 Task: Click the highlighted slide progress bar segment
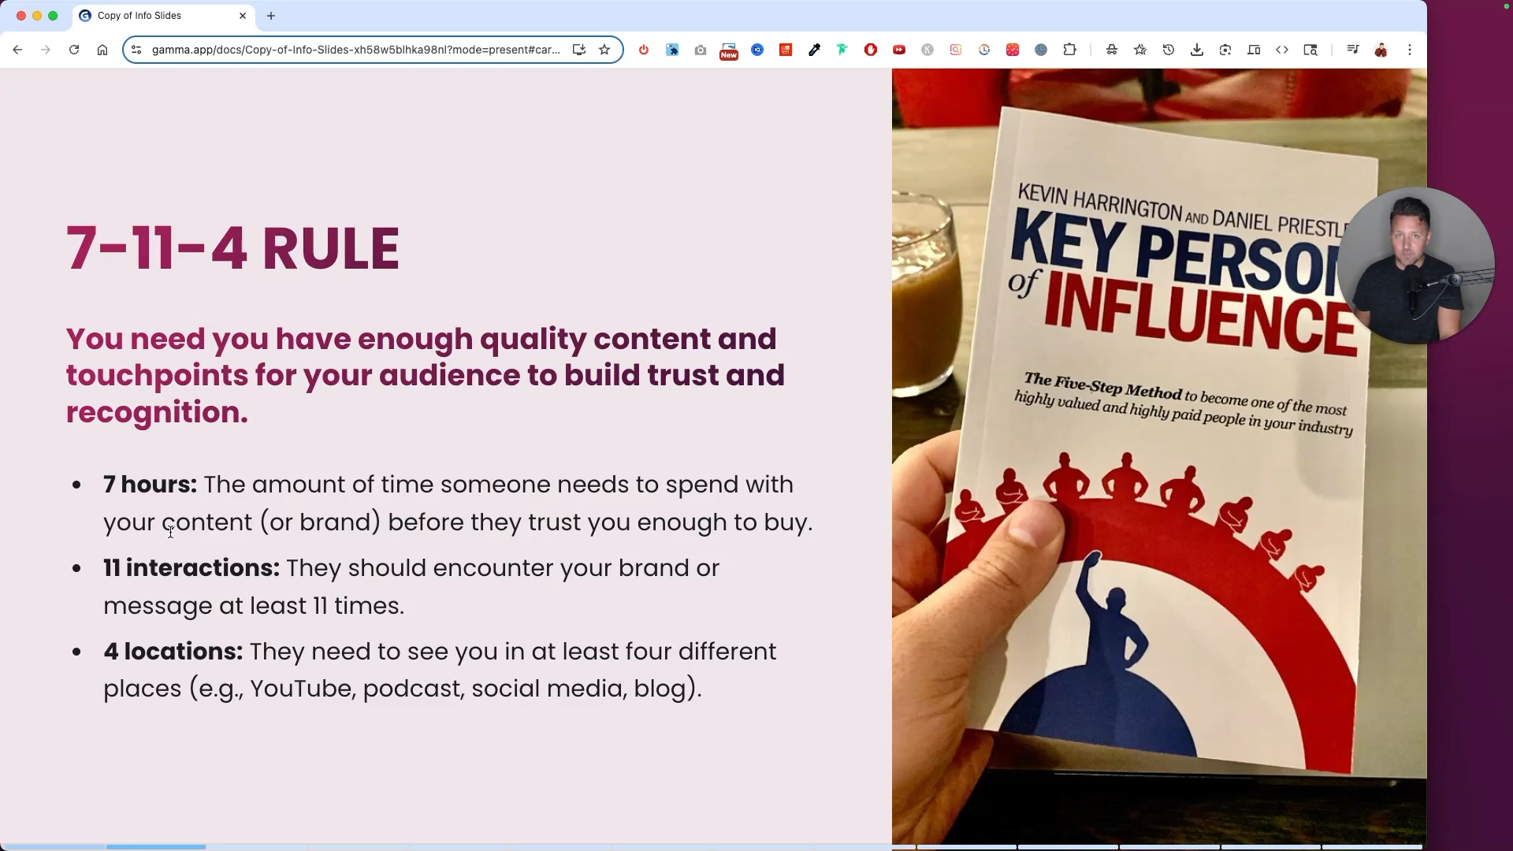click(x=156, y=847)
